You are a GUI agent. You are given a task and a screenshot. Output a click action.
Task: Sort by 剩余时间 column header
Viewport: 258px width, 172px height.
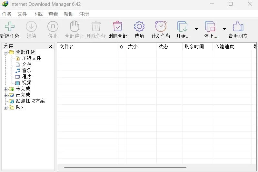[x=198, y=46]
